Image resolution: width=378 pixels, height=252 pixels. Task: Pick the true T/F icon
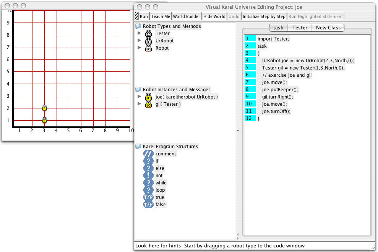[148, 197]
